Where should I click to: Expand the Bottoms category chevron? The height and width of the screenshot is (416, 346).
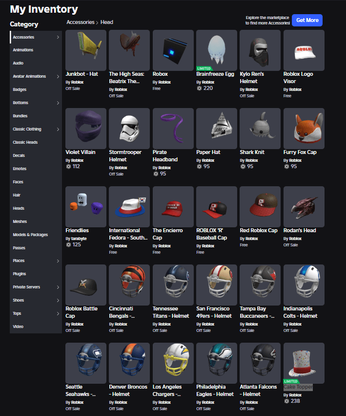click(58, 103)
